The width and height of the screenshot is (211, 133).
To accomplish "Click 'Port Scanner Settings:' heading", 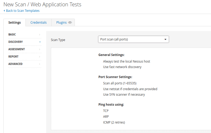I will coord(115,77).
